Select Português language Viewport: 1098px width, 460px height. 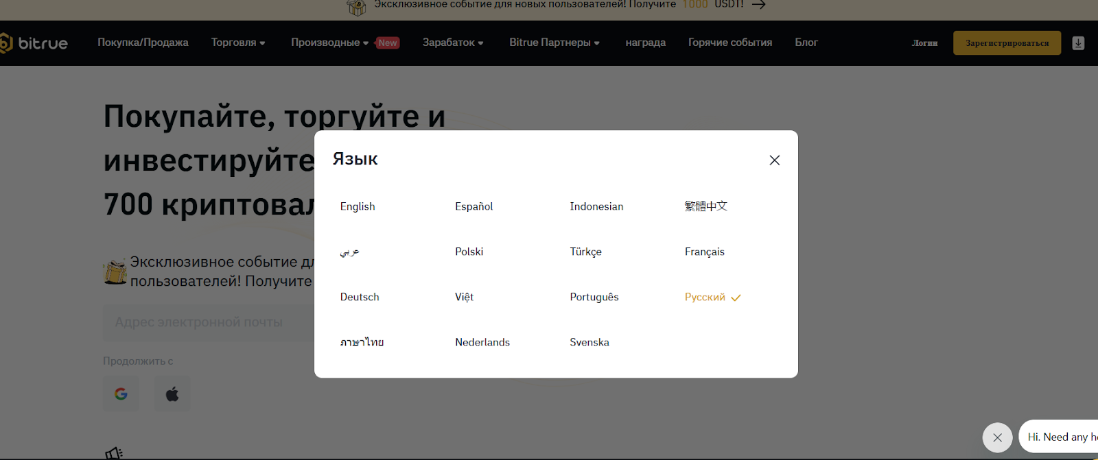(594, 297)
